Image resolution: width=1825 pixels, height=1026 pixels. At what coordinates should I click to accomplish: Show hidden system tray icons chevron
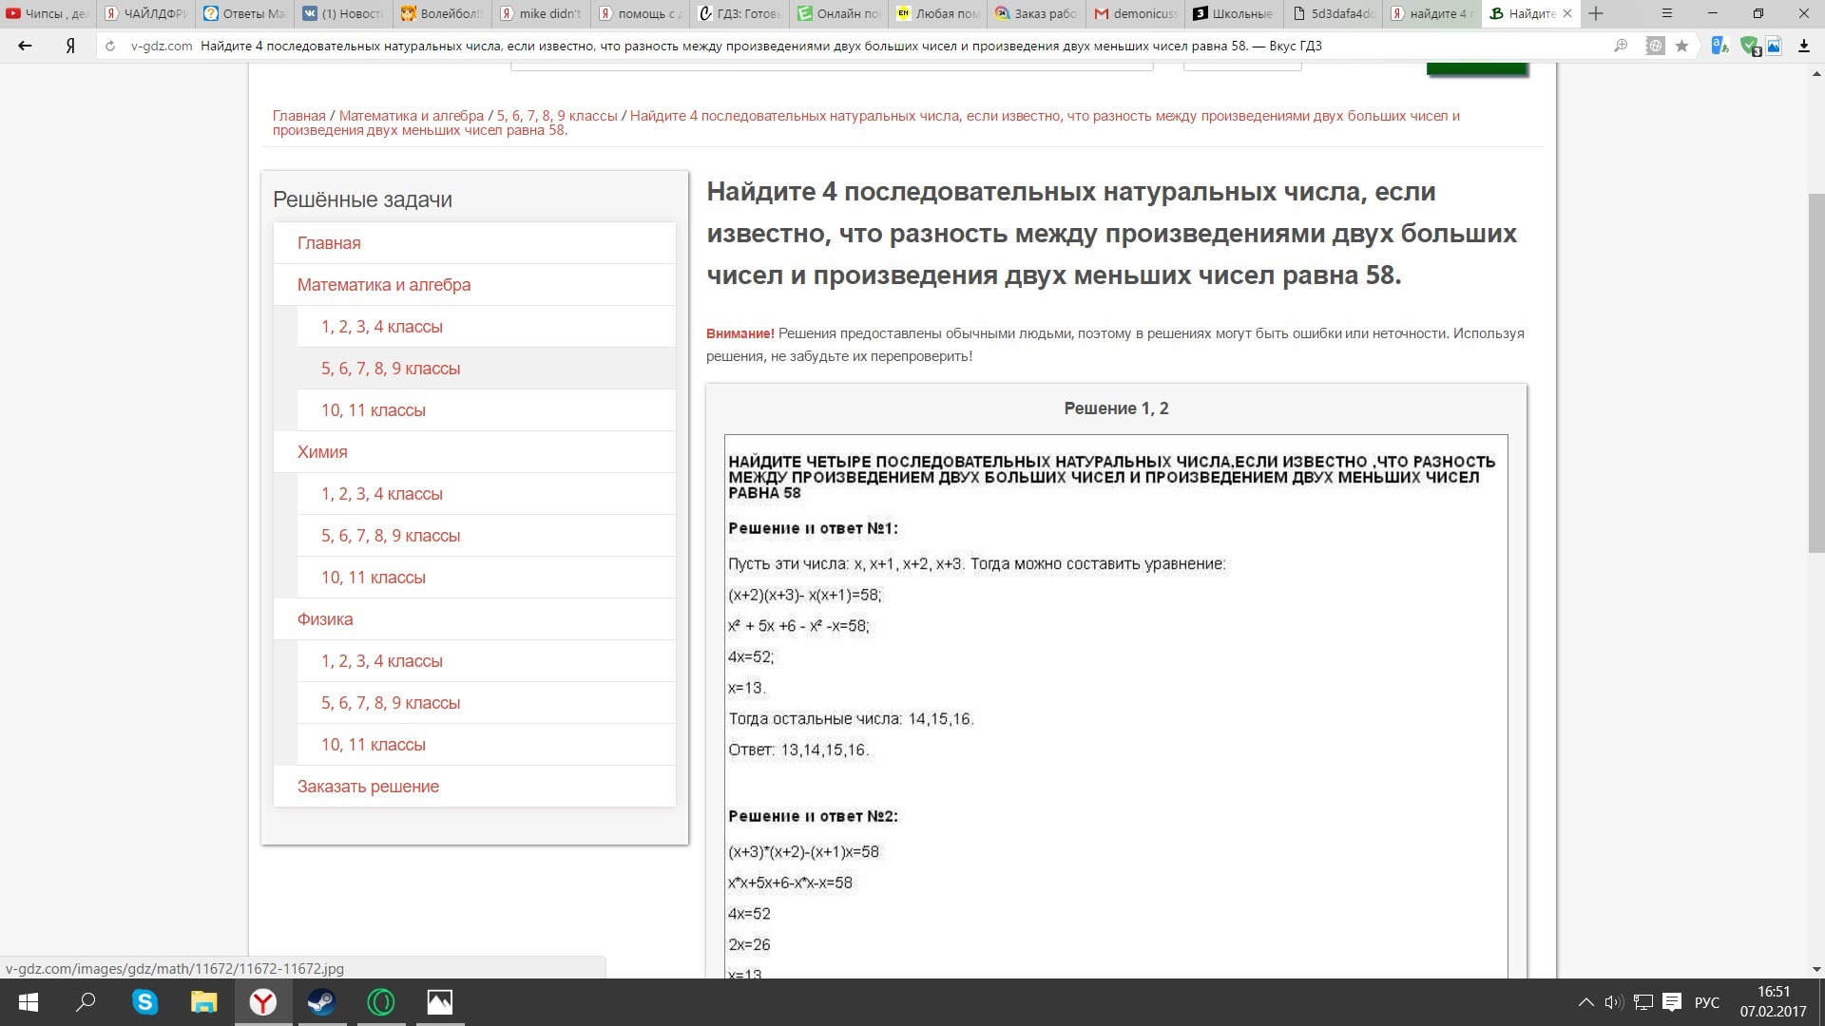tap(1585, 1002)
